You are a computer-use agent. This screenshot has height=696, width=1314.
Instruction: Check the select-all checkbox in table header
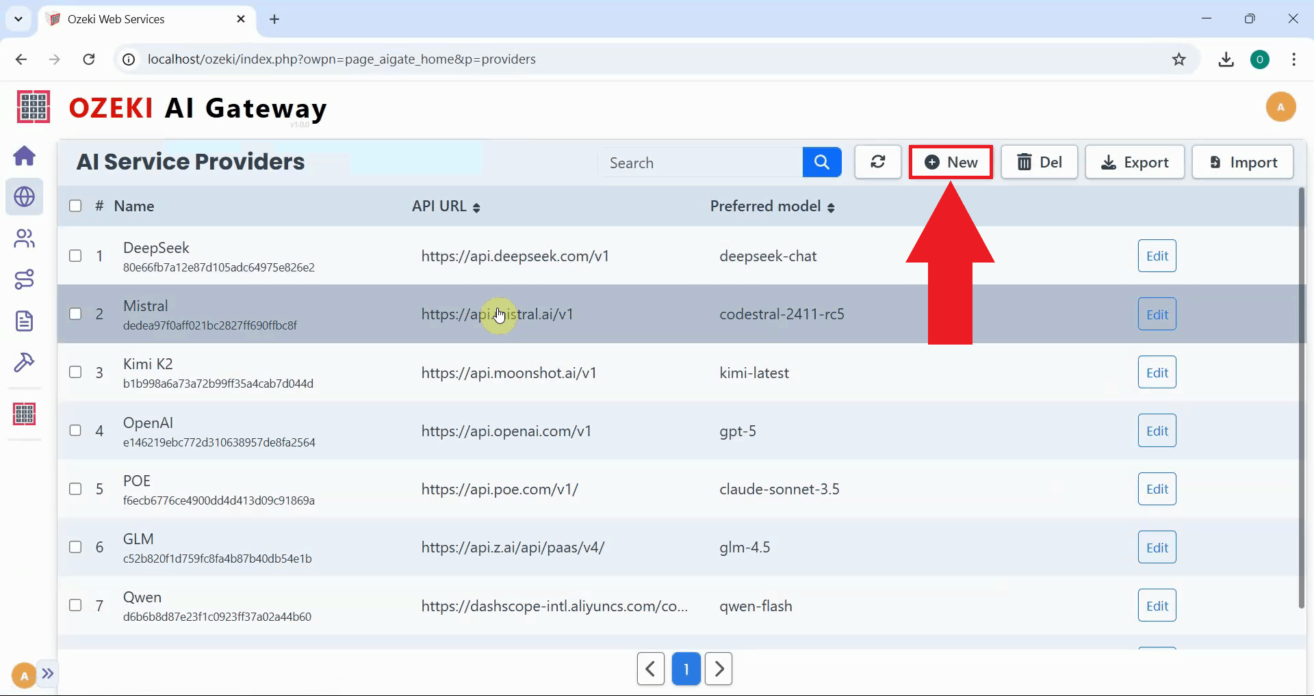[x=75, y=206]
